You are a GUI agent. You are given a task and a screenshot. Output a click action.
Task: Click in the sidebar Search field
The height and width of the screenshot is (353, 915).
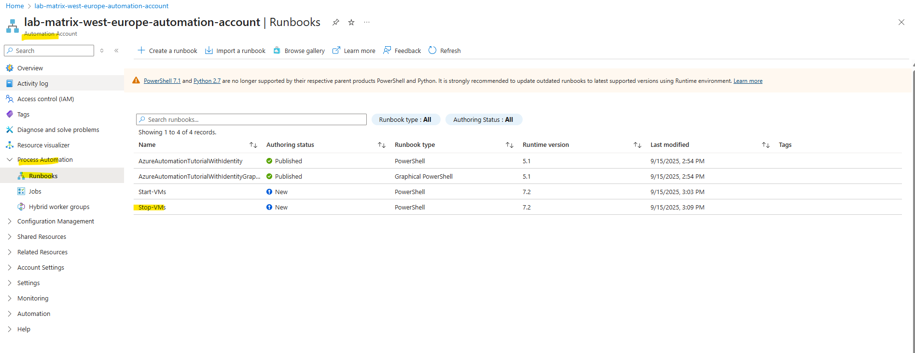point(49,51)
